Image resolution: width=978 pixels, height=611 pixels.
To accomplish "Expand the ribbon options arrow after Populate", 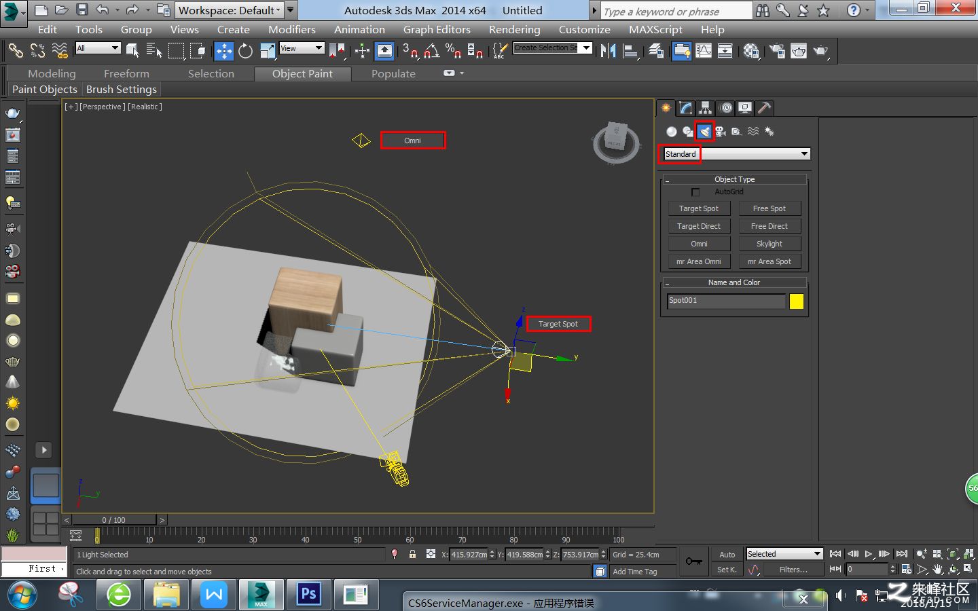I will pos(462,73).
